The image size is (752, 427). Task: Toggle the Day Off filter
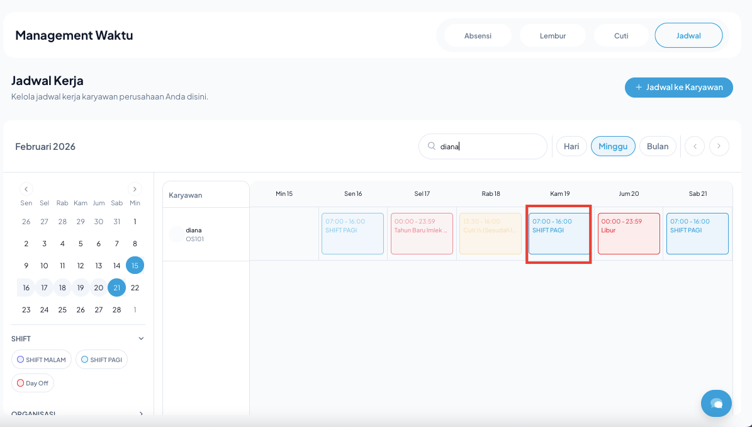[33, 383]
